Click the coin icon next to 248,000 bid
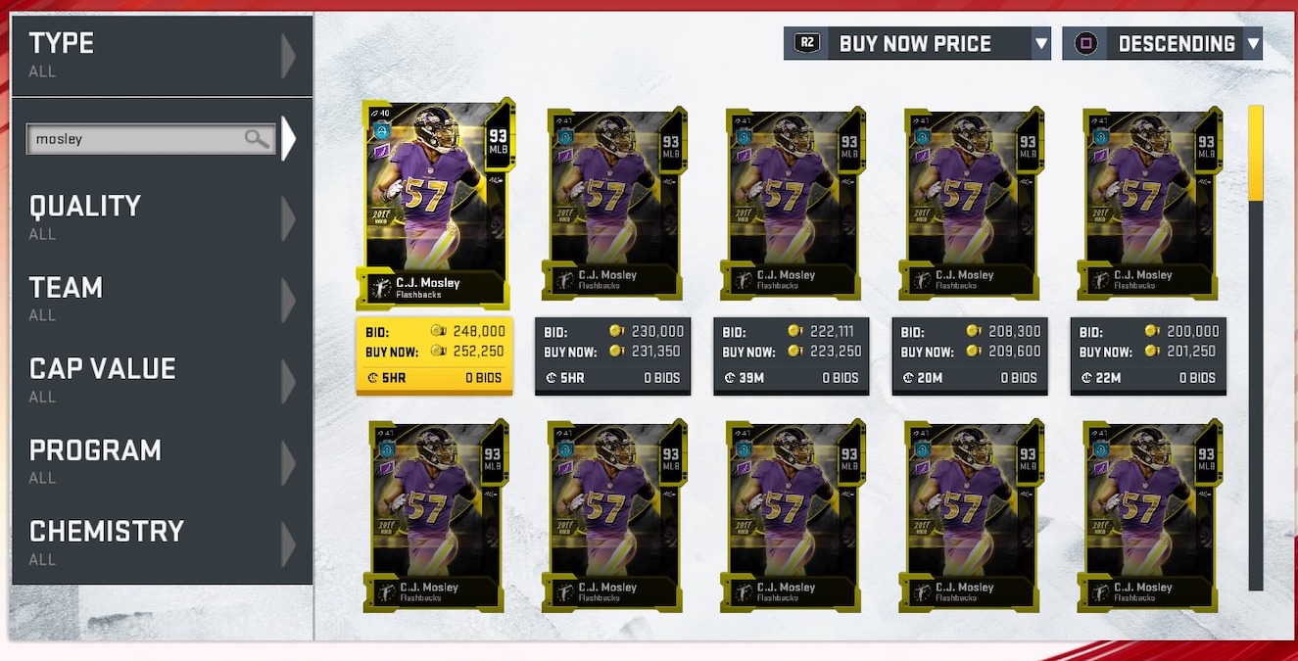Screen dimensions: 1298x661 438,332
